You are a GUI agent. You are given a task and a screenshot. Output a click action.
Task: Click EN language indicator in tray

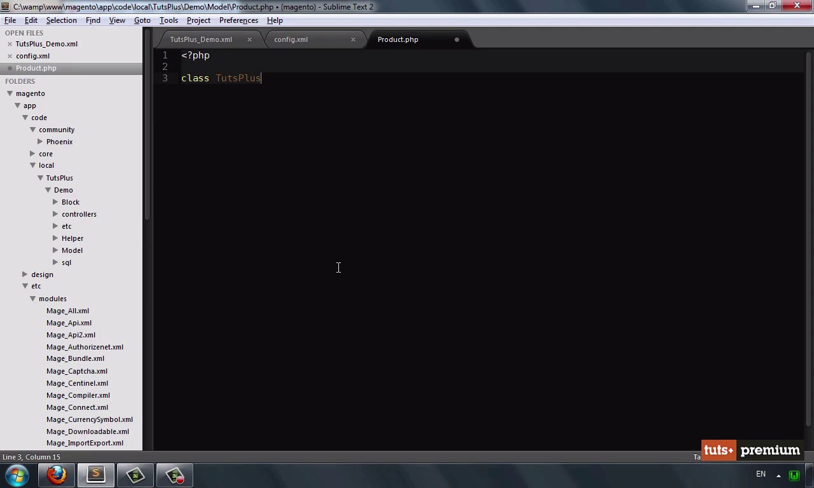(761, 474)
